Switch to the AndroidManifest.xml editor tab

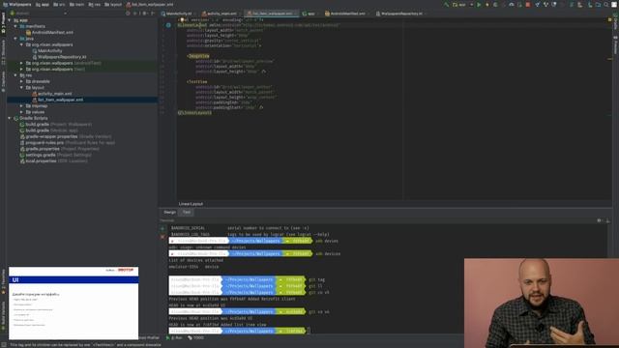[x=347, y=14]
